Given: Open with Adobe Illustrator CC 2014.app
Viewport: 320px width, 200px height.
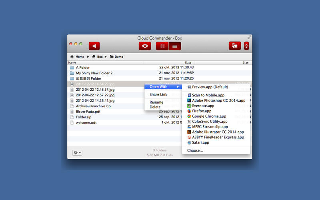Looking at the screenshot, I should (218, 132).
